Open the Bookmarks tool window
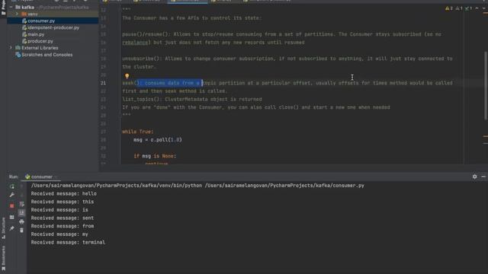 pyautogui.click(x=3, y=258)
